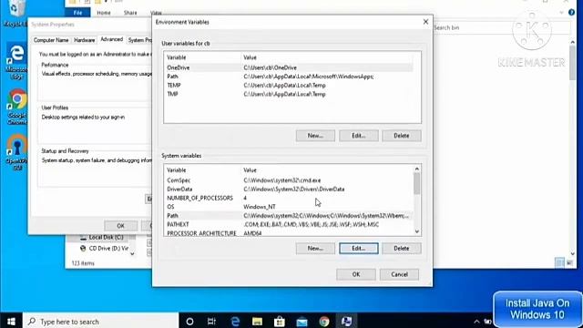The width and height of the screenshot is (583, 328).
Task: Open Google Chrome desktop shortcut
Action: [16, 107]
